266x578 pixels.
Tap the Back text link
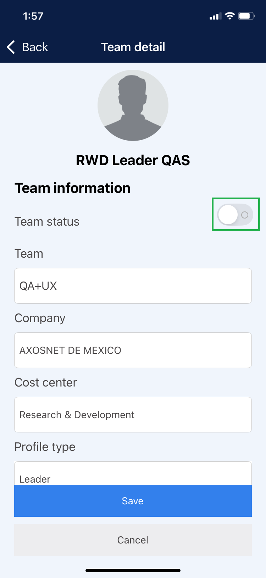[x=35, y=47]
